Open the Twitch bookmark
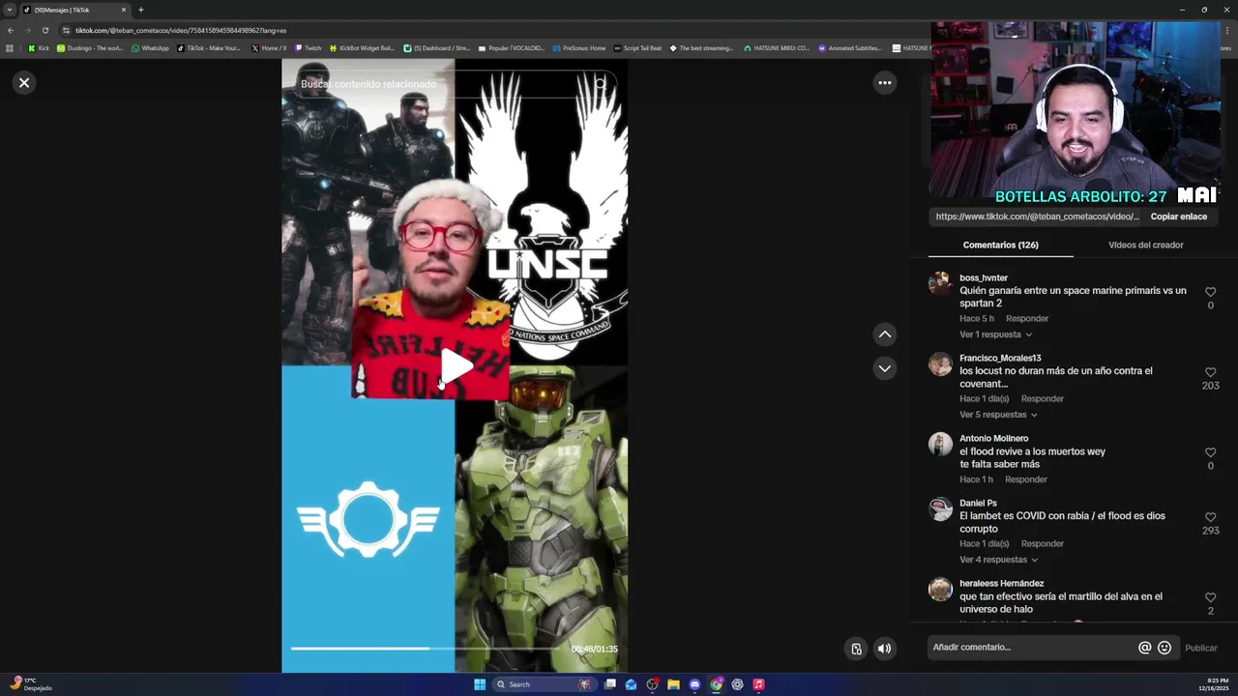Viewport: 1238px width, 696px height. coord(309,47)
